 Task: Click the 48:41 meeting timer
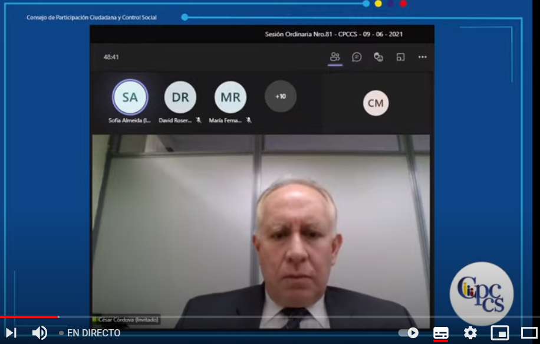click(x=111, y=57)
